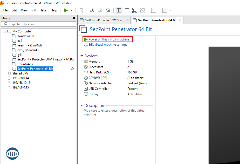Click the Take Snapshot toolbar icon

[92, 10]
